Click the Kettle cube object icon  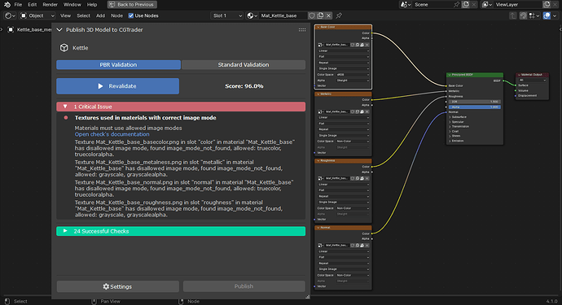click(x=64, y=48)
